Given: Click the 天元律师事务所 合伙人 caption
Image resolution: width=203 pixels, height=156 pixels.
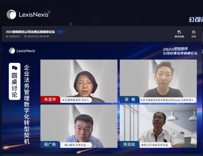Looking at the screenshot, I should click(75, 100).
